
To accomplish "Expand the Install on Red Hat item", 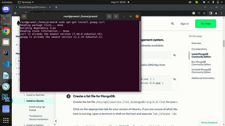I will 24,95.
